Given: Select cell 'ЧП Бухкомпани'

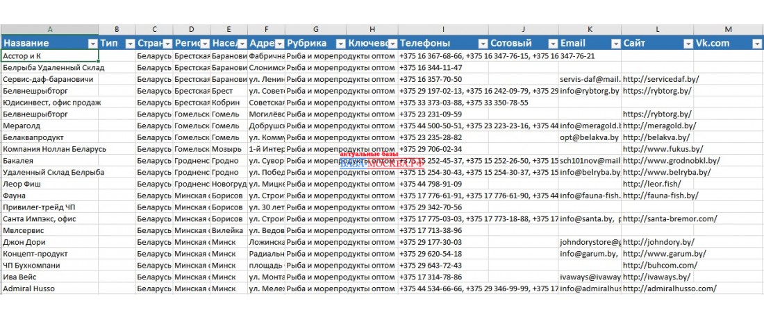Looking at the screenshot, I should click(50, 266).
